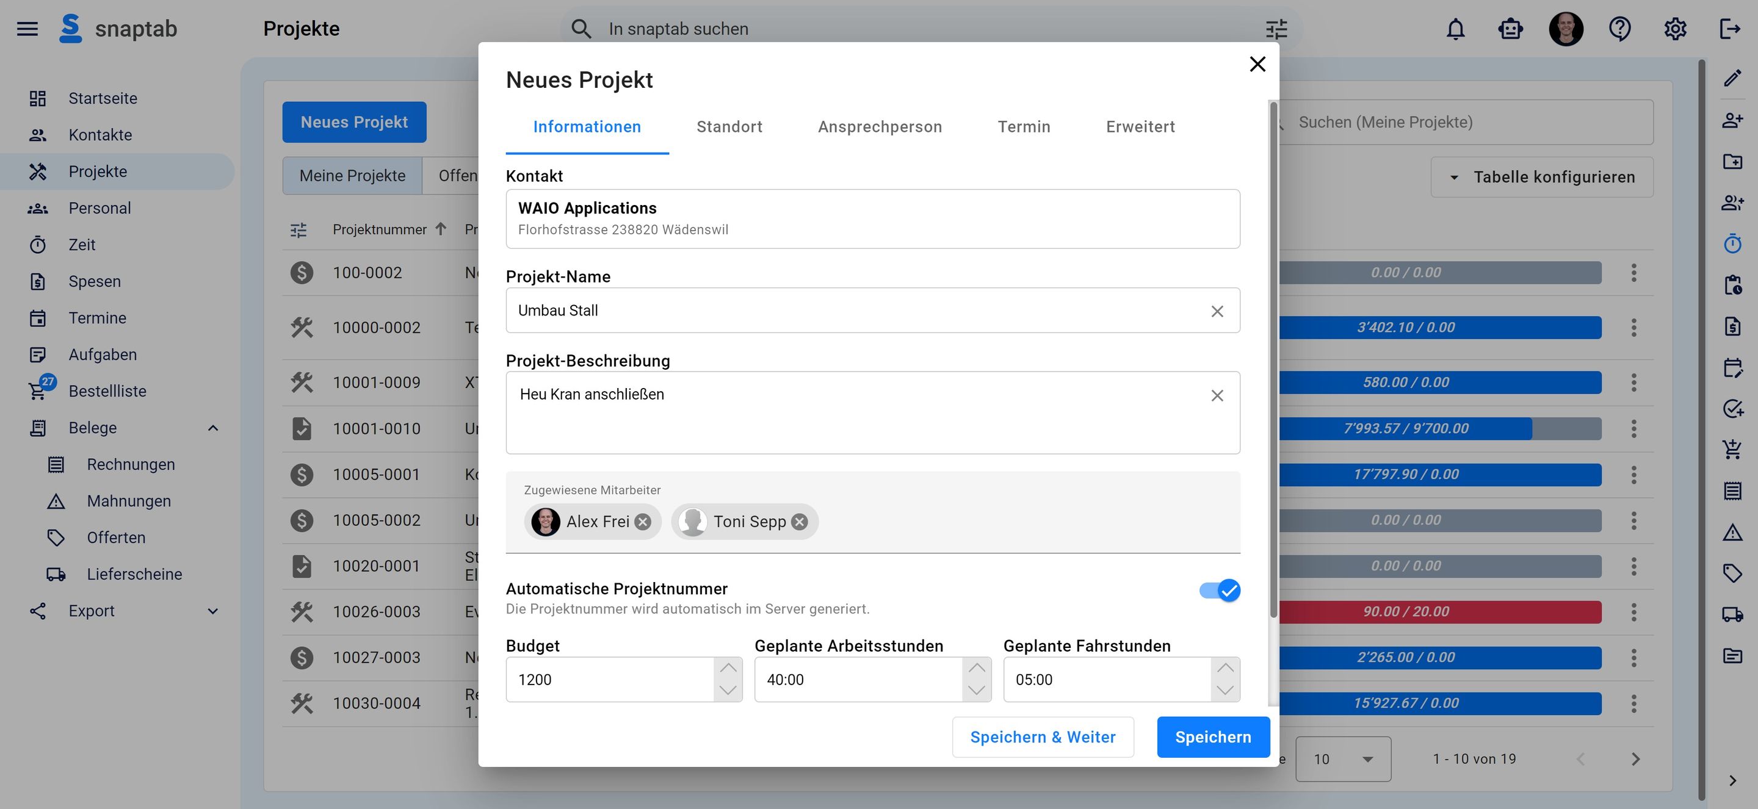Click add contact icon in right toolbar
Viewport: 1758px width, 809px height.
[x=1732, y=120]
